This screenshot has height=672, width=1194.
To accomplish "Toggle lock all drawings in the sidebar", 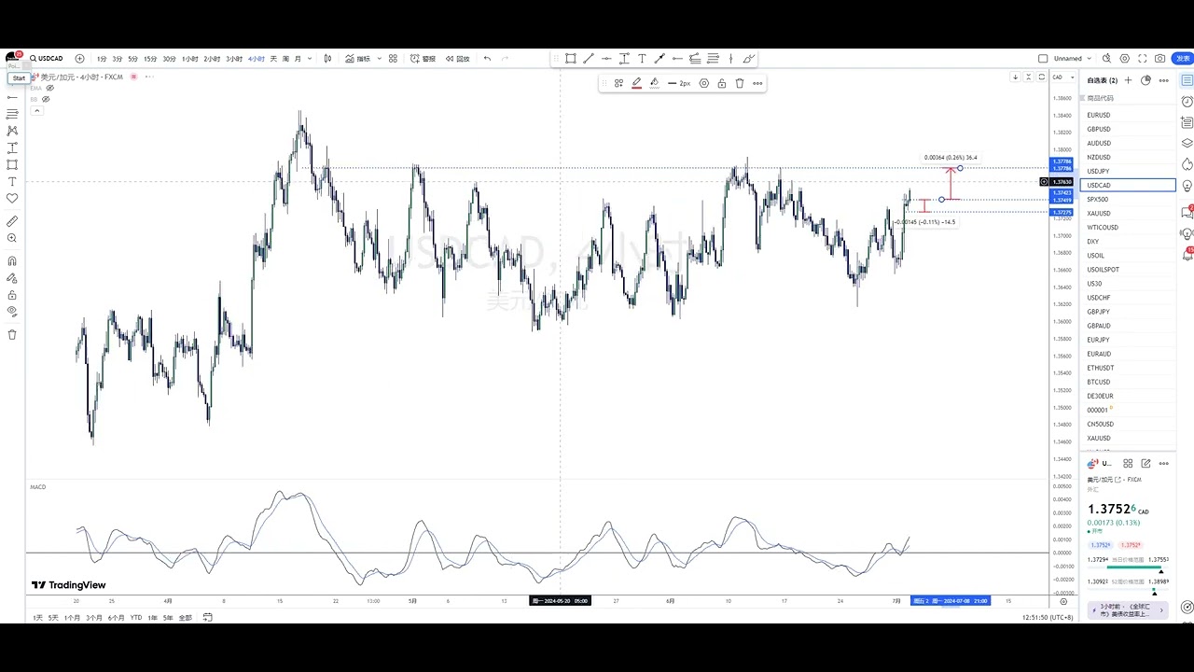I will pos(12,295).
